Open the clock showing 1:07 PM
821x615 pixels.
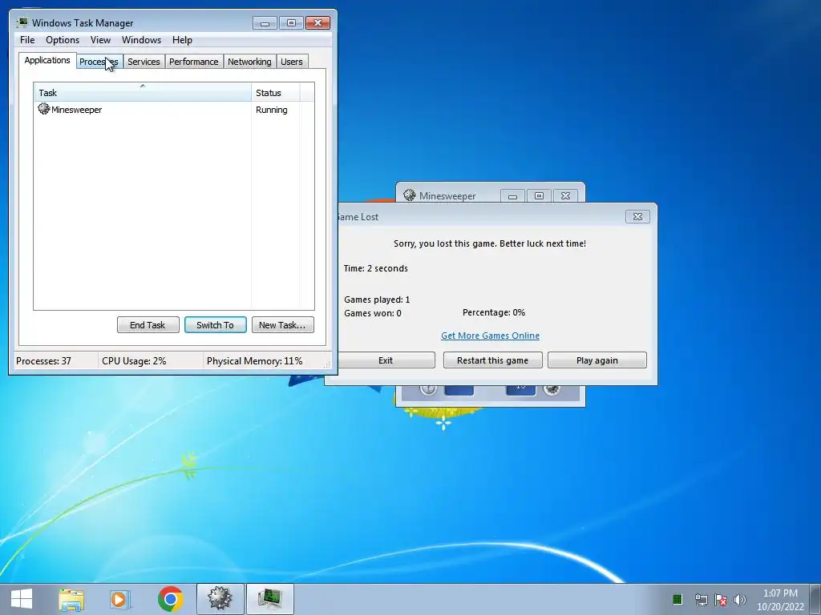pyautogui.click(x=780, y=600)
